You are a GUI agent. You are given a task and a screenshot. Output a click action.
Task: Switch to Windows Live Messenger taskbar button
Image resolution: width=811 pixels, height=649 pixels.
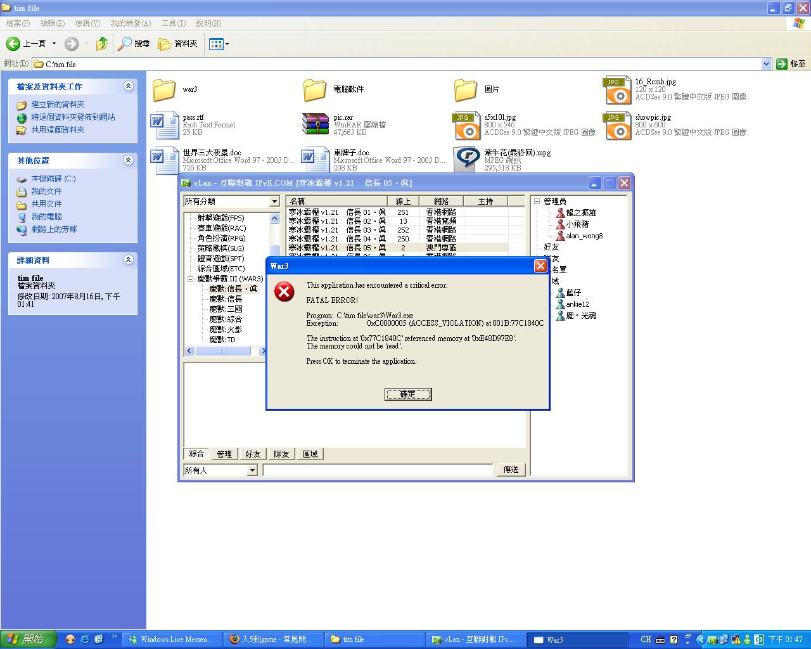[172, 639]
